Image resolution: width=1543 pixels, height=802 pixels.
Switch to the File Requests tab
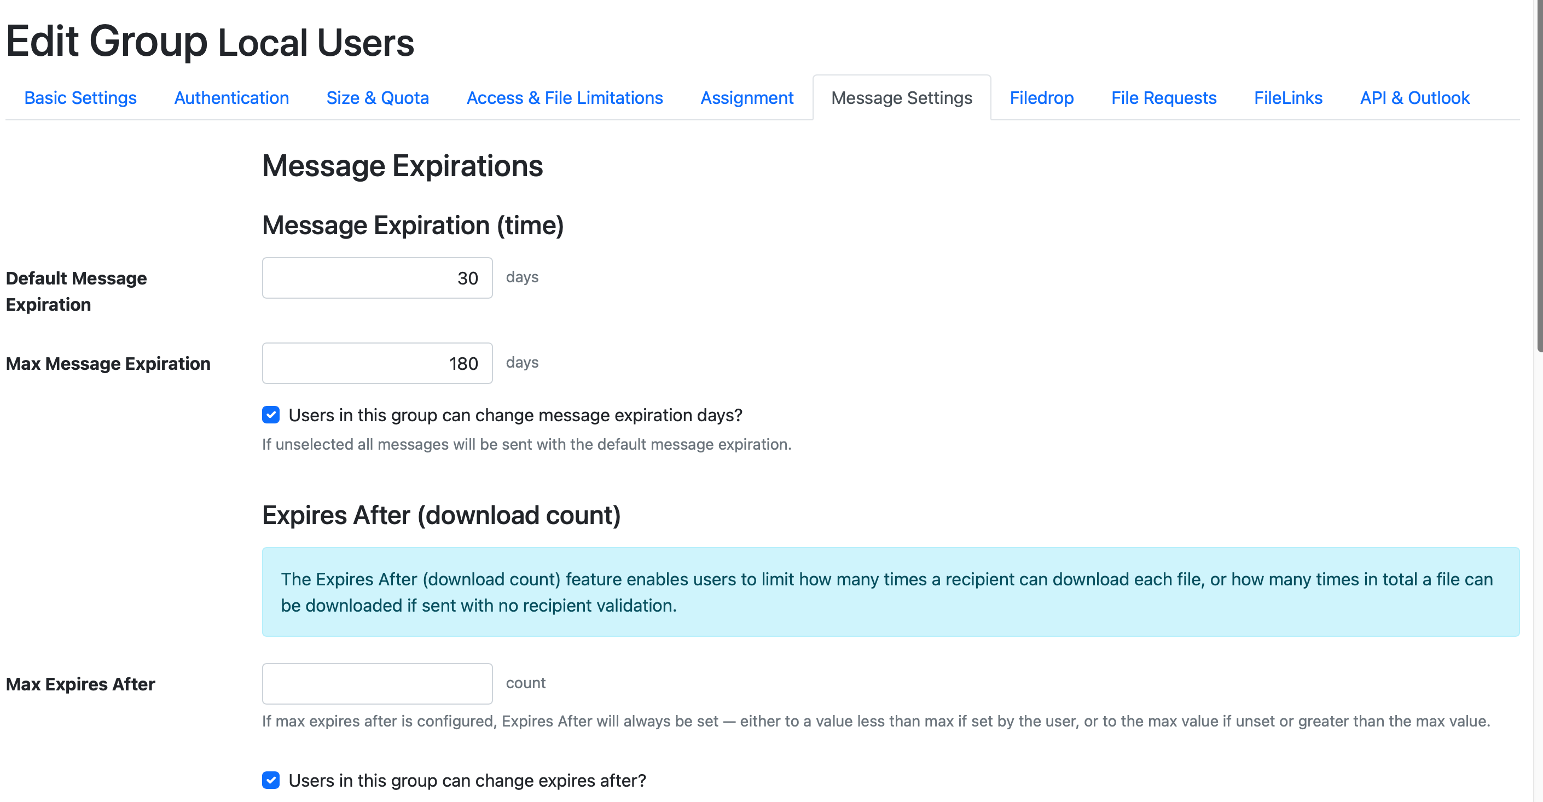tap(1163, 97)
